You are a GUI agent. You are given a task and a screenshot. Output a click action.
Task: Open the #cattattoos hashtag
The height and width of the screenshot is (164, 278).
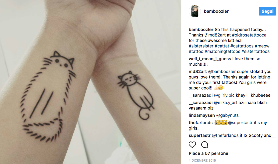pos(242,46)
